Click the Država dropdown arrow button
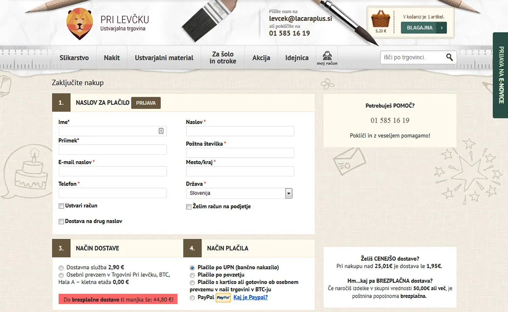The width and height of the screenshot is (508, 312). coord(289,193)
